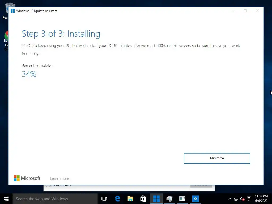Image resolution: width=272 pixels, height=204 pixels.
Task: Click the Minimize button in Update Assistant
Action: pos(217,158)
